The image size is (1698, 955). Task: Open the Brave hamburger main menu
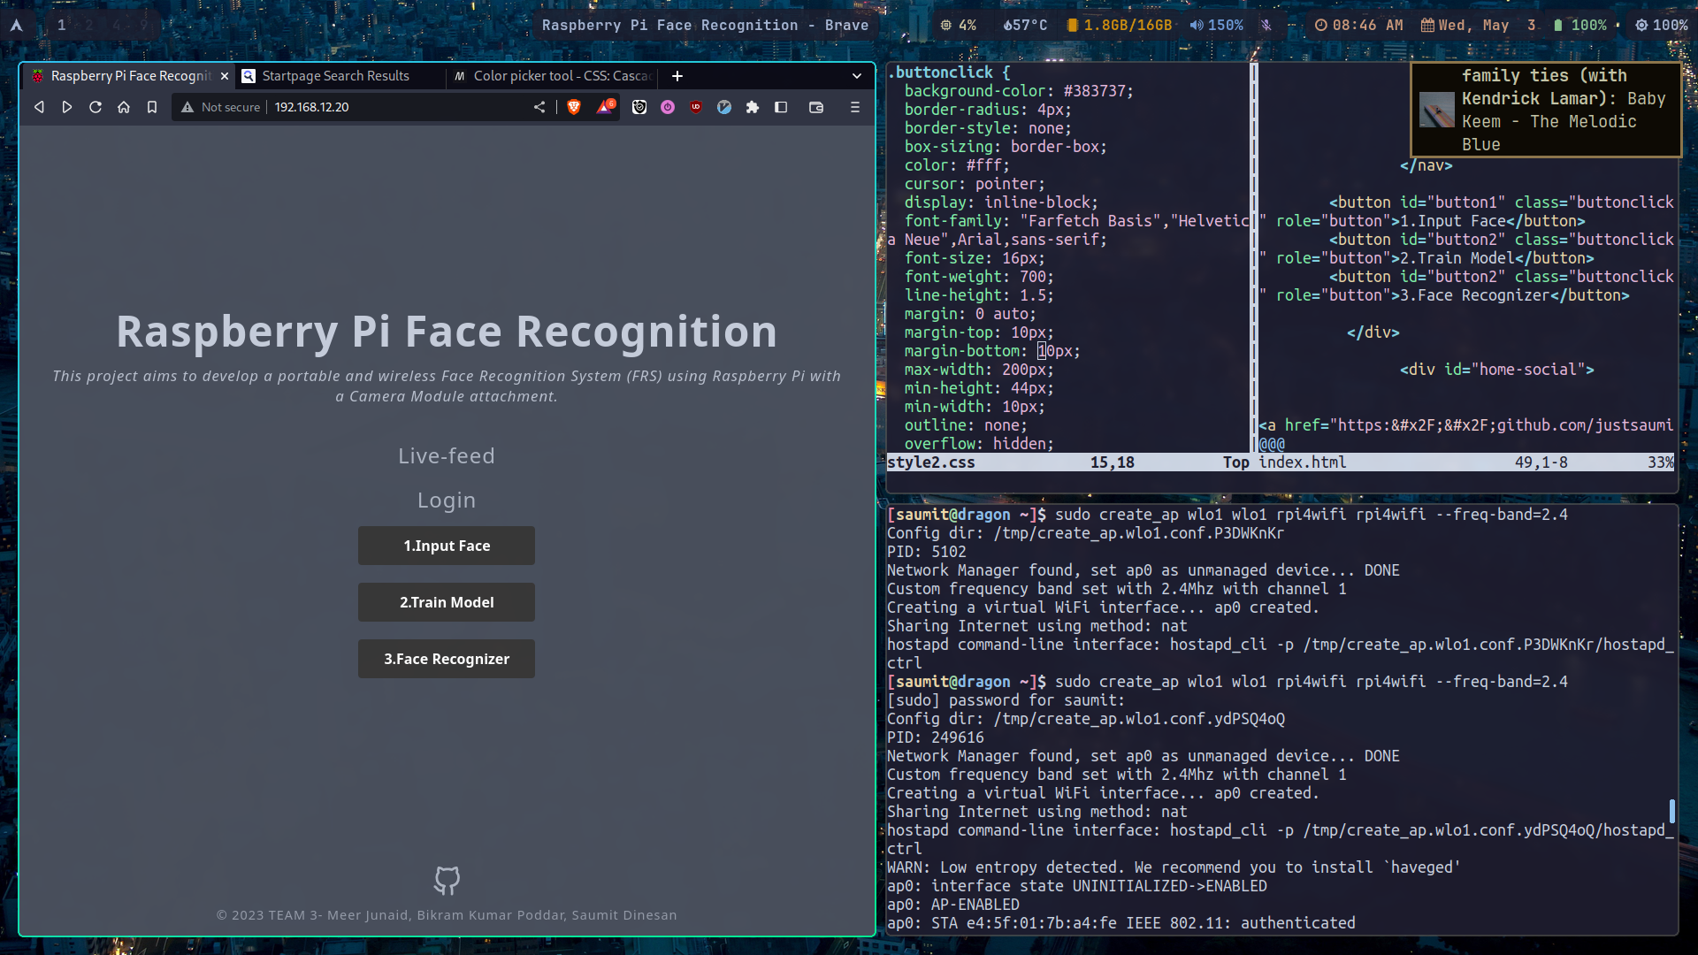854,107
